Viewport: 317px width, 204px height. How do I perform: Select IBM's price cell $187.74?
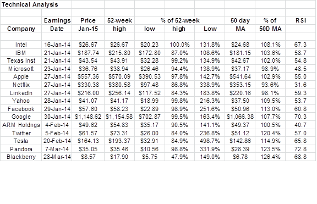(x=88, y=53)
